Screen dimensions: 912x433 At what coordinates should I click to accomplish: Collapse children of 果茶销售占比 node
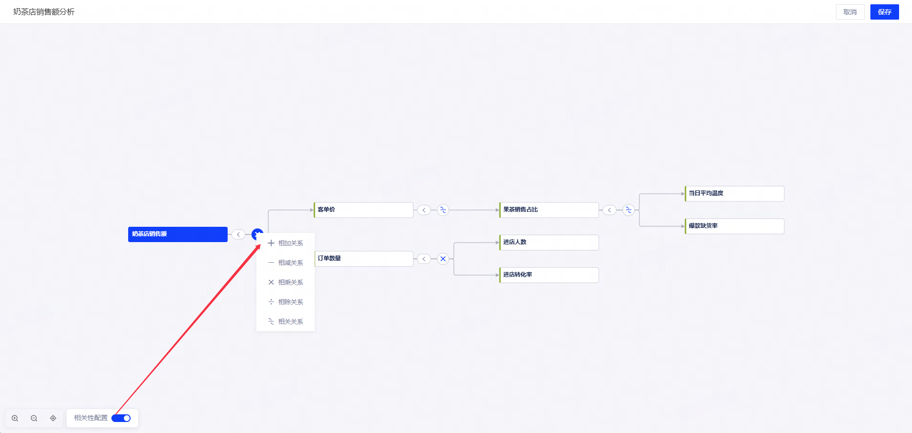pyautogui.click(x=609, y=210)
